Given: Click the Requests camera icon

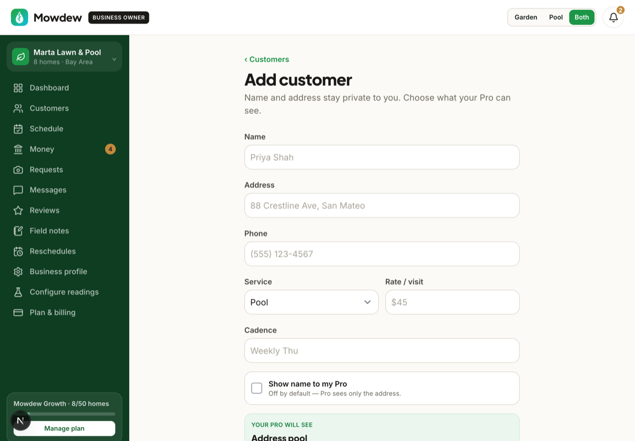Looking at the screenshot, I should click(x=18, y=170).
